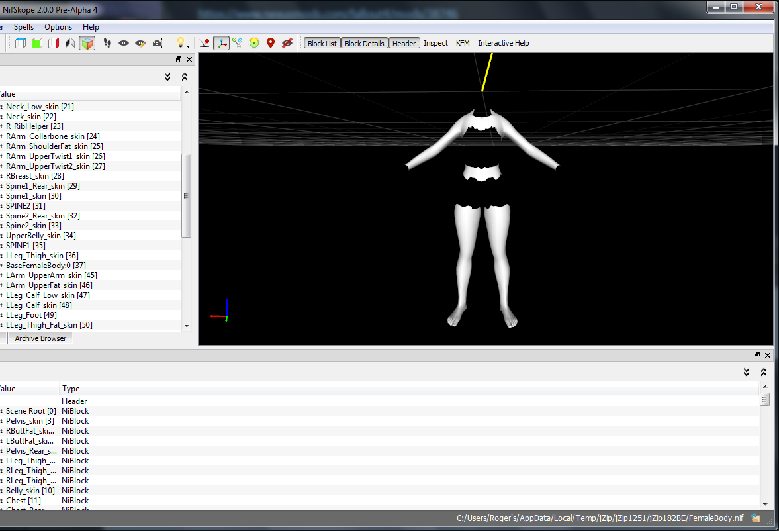
Task: Toggle the perspective colored cube view
Action: [x=87, y=43]
